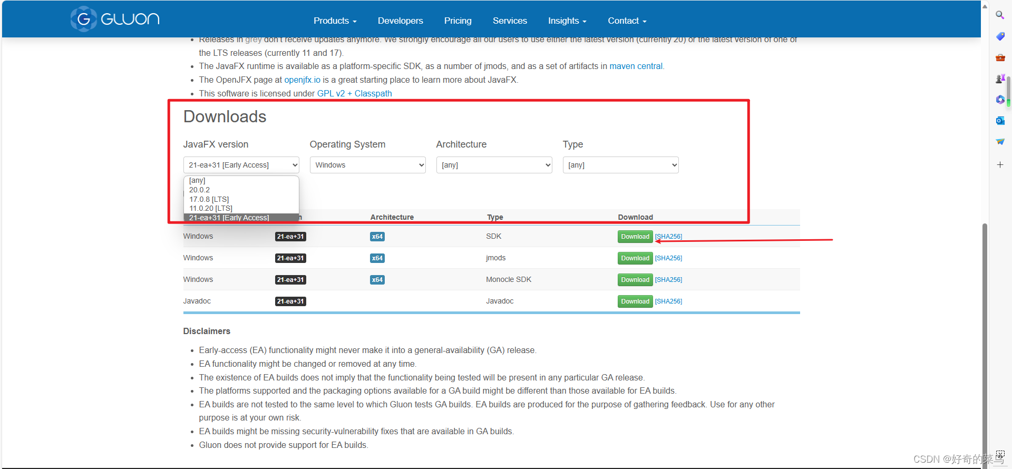This screenshot has width=1012, height=469.
Task: Download the Javadoc package
Action: [x=635, y=301]
